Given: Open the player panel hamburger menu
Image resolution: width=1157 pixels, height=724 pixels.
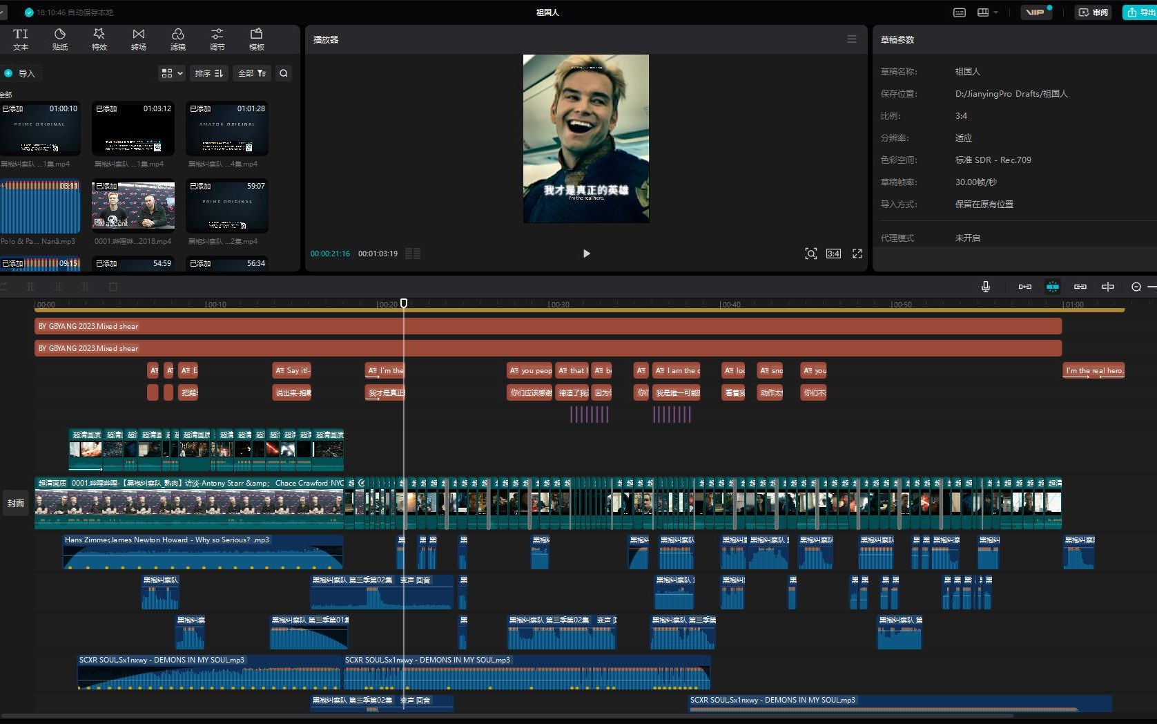Looking at the screenshot, I should coord(852,39).
